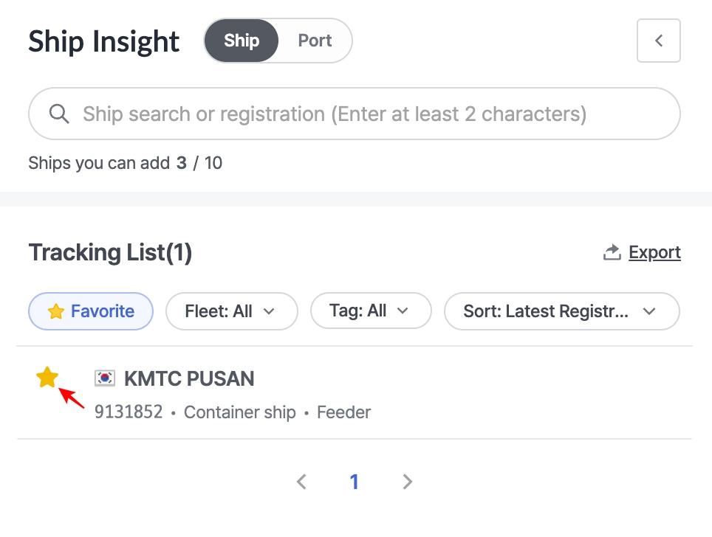Viewport: 712px width, 537px height.
Task: Click the IMO number 9131852
Action: click(129, 412)
